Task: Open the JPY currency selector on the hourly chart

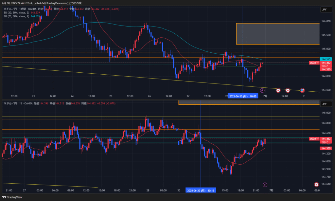Action: point(326,9)
